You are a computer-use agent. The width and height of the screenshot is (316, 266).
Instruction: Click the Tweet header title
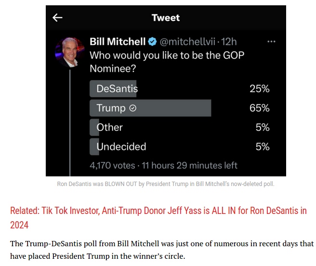point(166,18)
